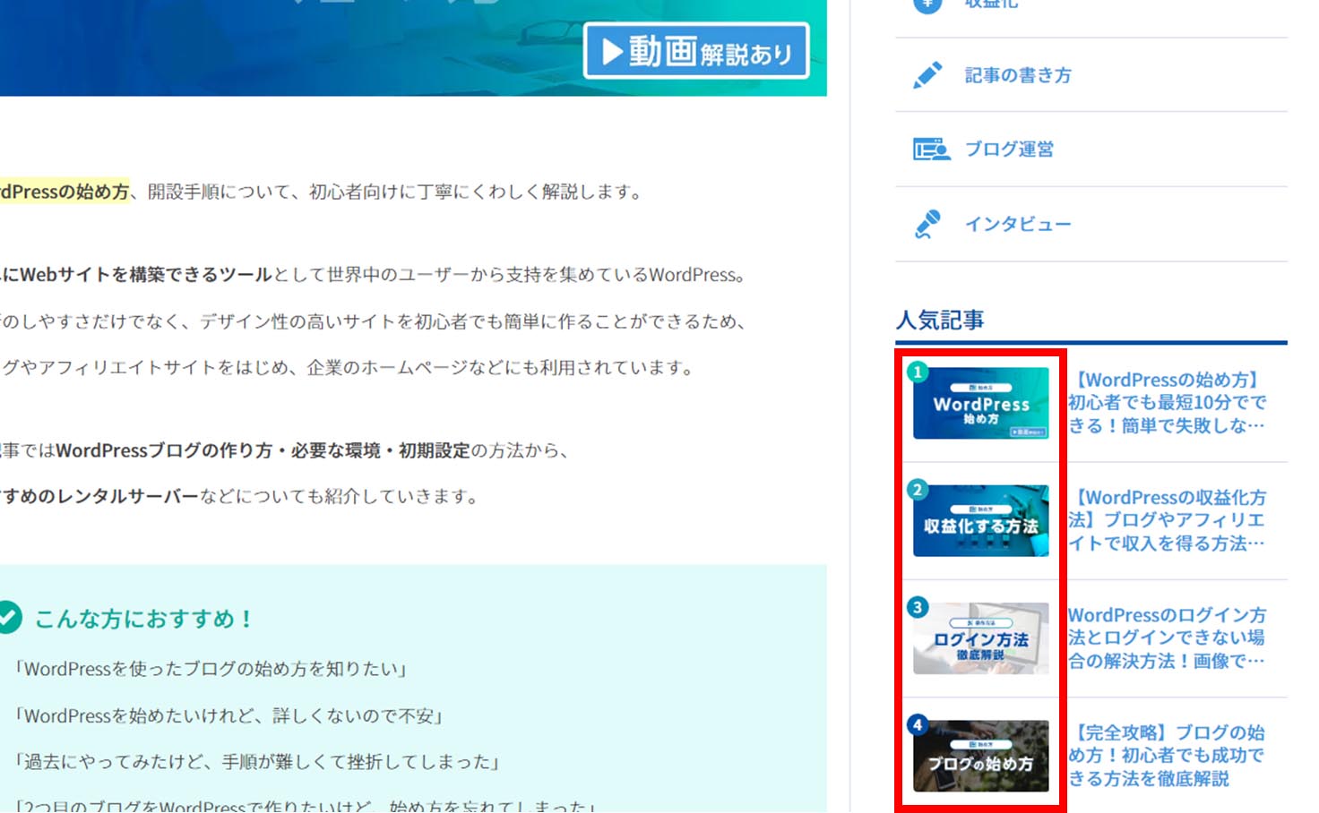Open the 収益化する方法 ranking thumbnail
The height and width of the screenshot is (813, 1319).
pos(980,521)
